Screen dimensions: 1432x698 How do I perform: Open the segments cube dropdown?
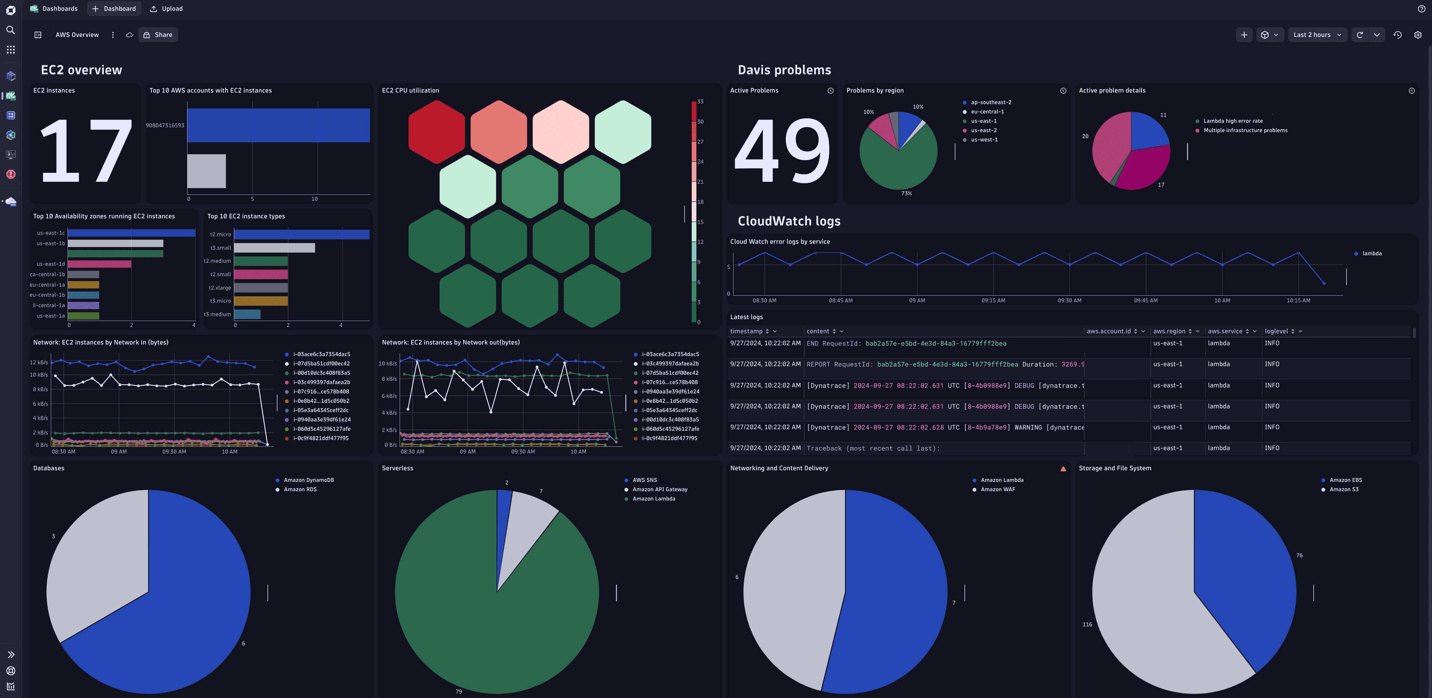click(x=1270, y=35)
